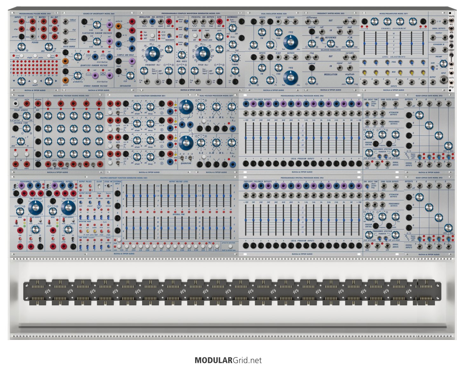Image resolution: width=457 pixels, height=367 pixels.
Task: Click the lower FREQ knob on Dual Oscillator 258t
Action: pos(291,77)
